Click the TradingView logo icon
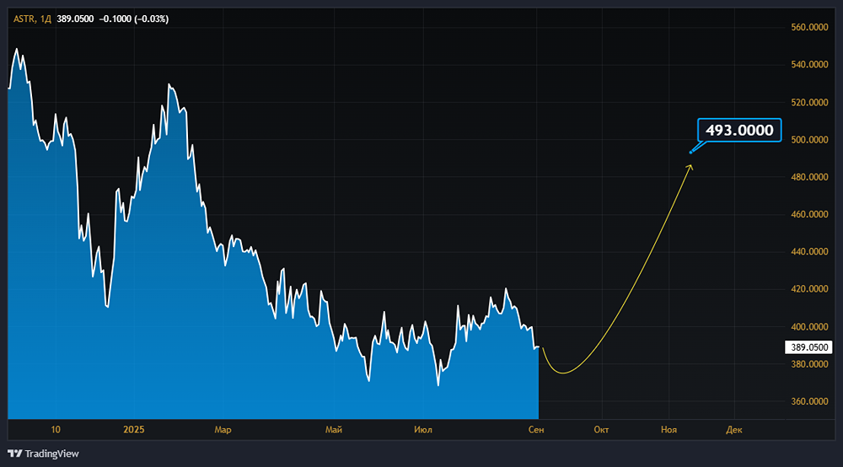Viewport: 843px width, 467px height. [14, 454]
